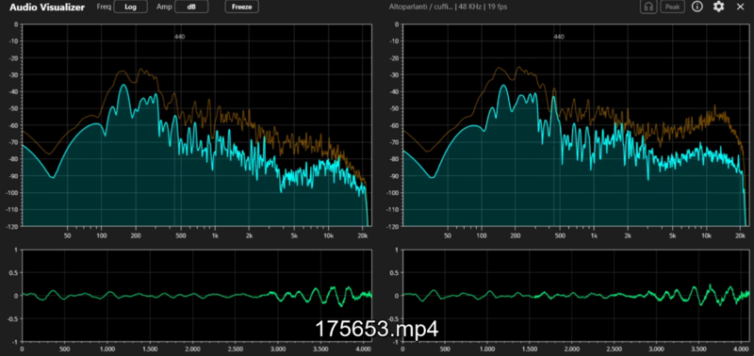Click the '19 fps' frame rate text
Screen dimensions: 754x356
tap(497, 7)
